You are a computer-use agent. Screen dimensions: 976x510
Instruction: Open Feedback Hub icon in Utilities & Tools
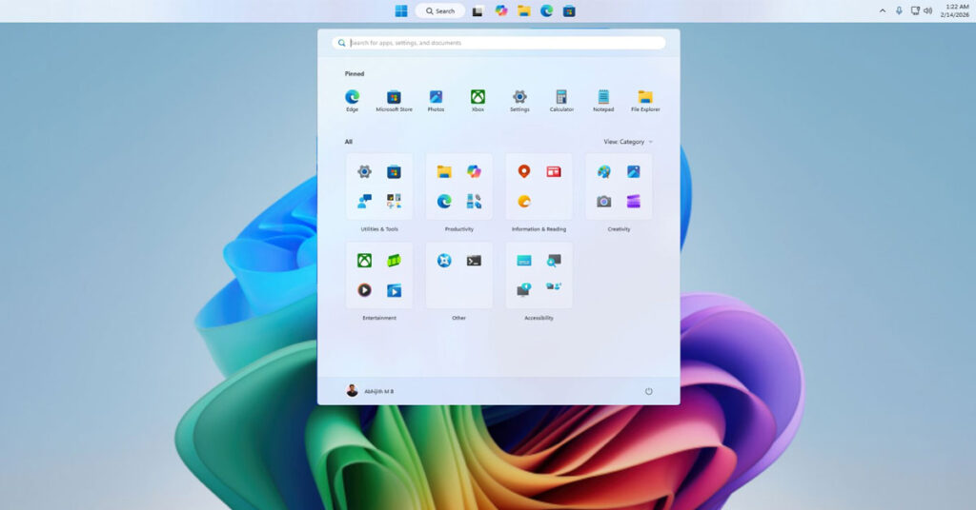point(365,201)
